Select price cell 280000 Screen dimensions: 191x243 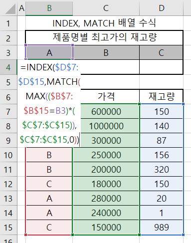tap(106, 198)
